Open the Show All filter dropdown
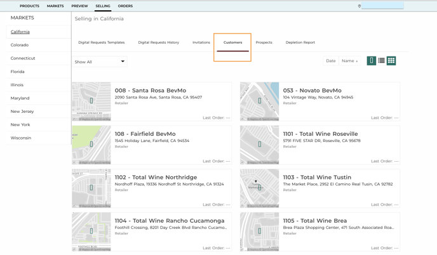Image resolution: width=437 pixels, height=255 pixels. [x=100, y=62]
